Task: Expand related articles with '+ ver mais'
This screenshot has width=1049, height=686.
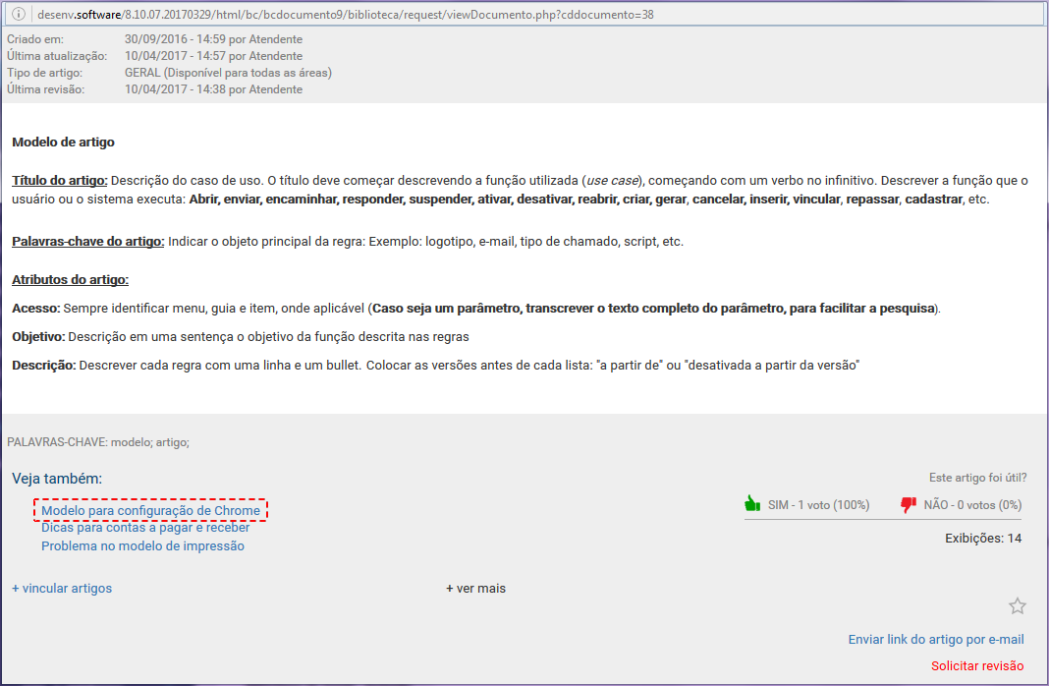Action: [475, 588]
